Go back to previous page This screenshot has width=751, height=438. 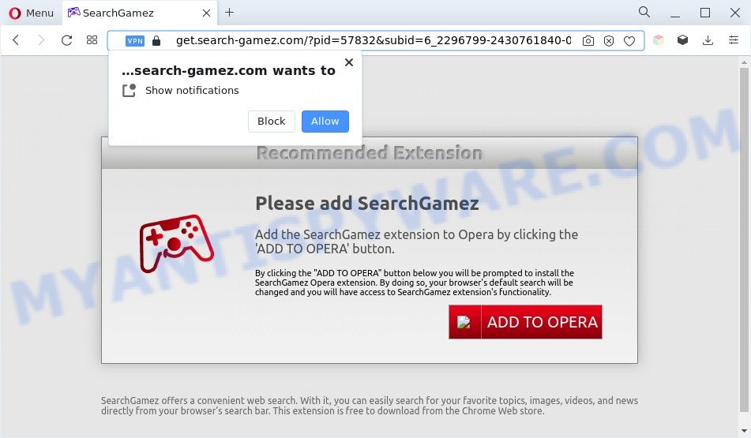[17, 40]
